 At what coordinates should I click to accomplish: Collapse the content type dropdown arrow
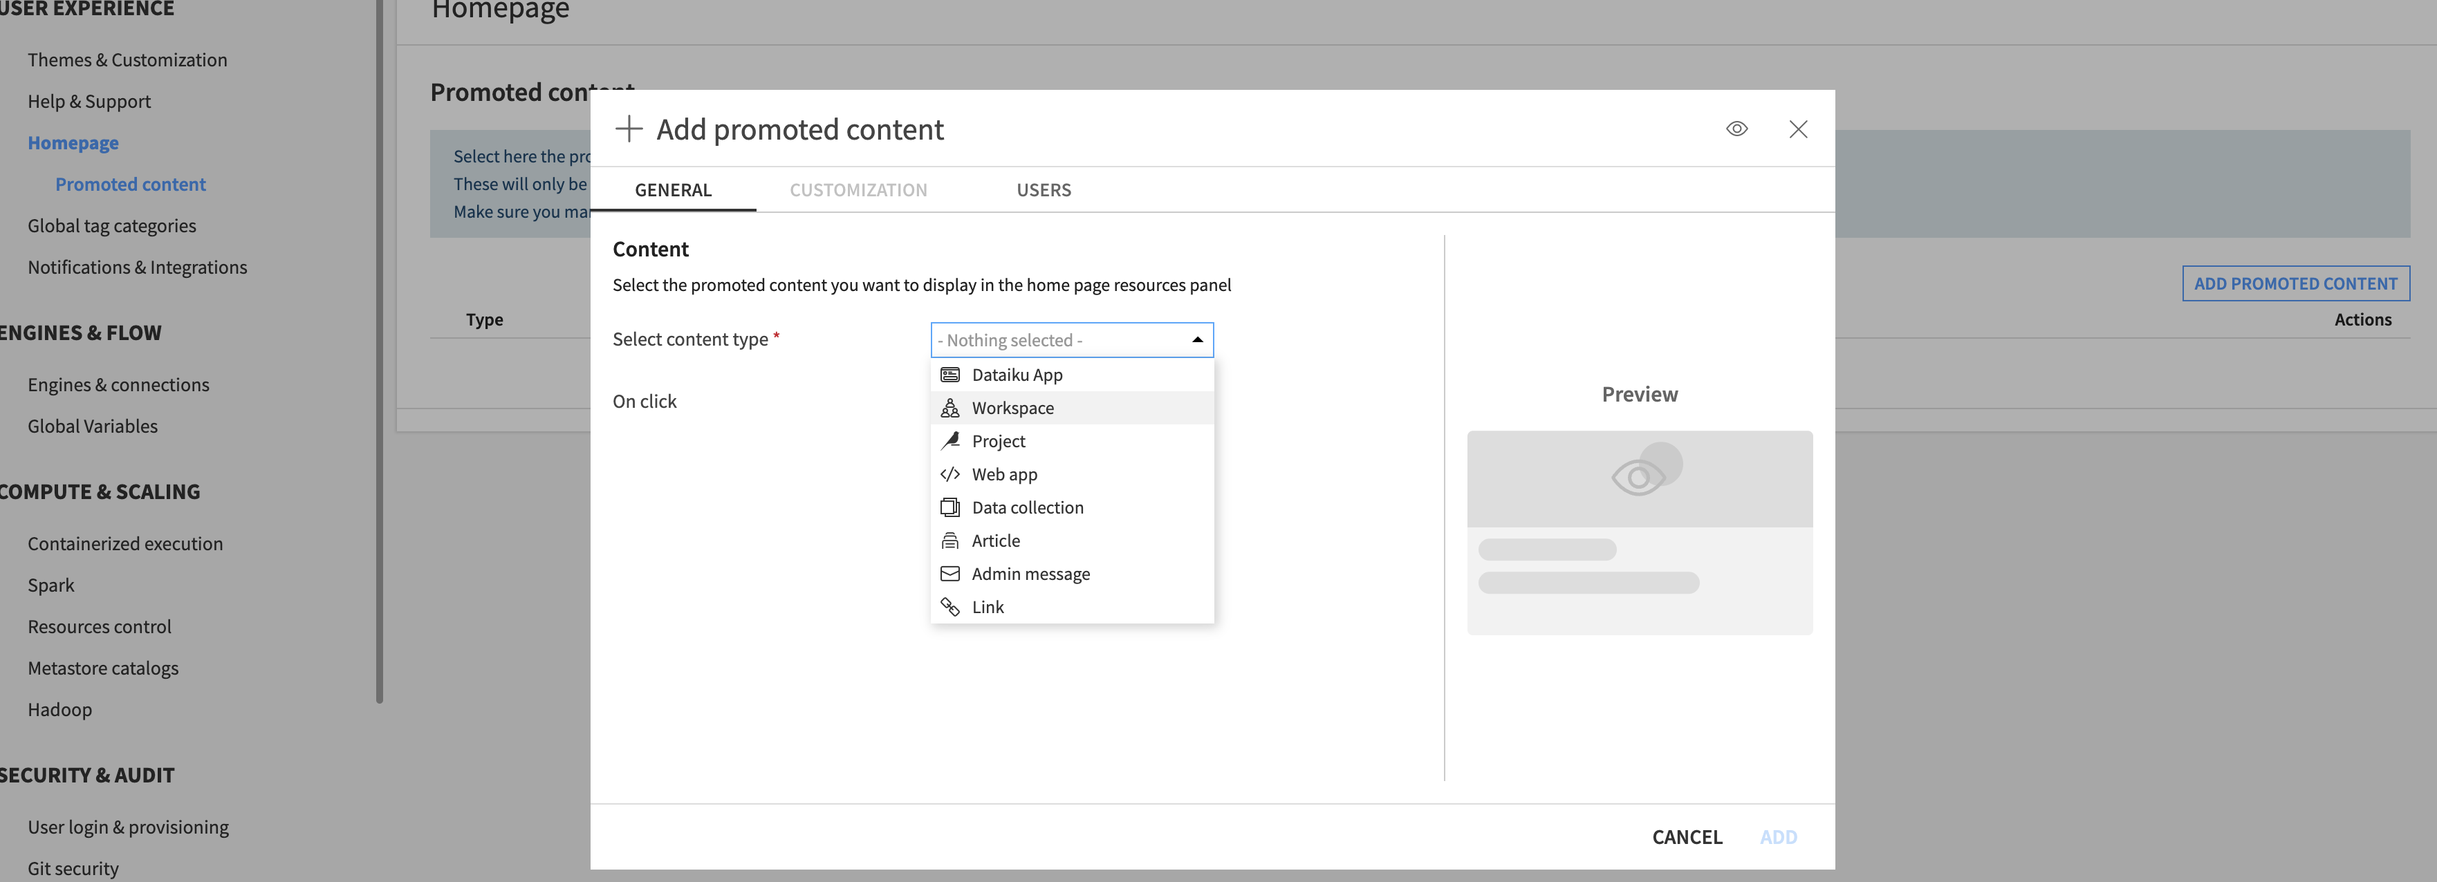(x=1197, y=339)
